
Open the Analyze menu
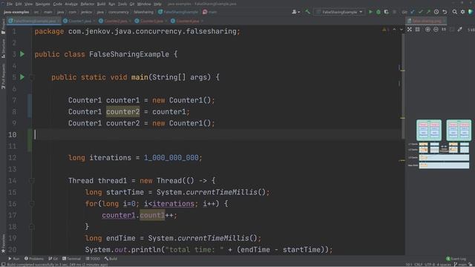pyautogui.click(x=71, y=4)
